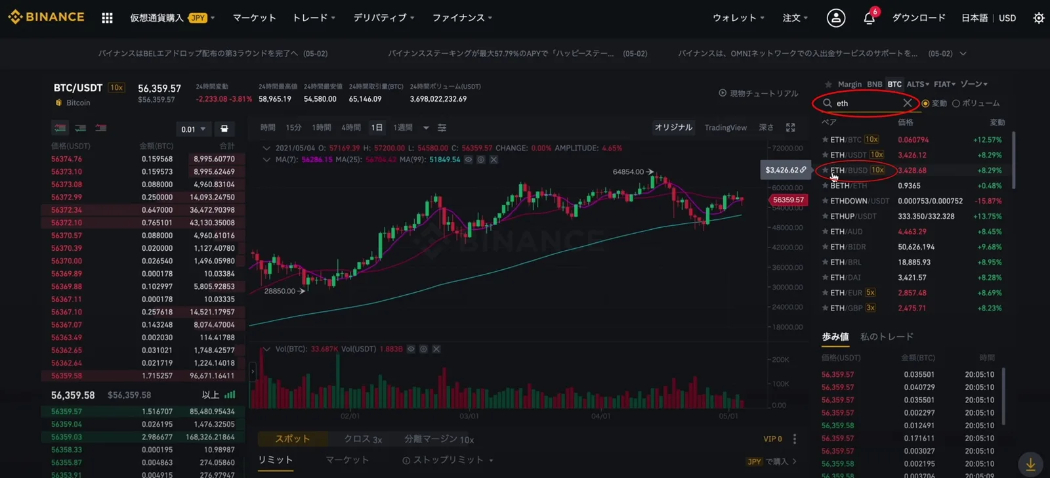Open Vol indicator settings icon

tap(423, 349)
